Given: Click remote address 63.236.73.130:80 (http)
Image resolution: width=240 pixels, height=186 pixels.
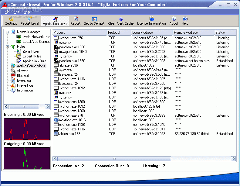Looking at the screenshot, I should tap(192, 134).
